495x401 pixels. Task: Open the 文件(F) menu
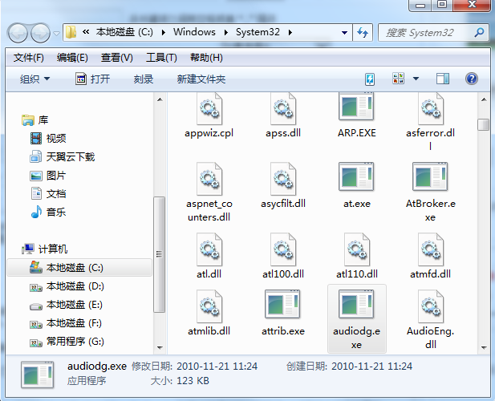pos(29,58)
